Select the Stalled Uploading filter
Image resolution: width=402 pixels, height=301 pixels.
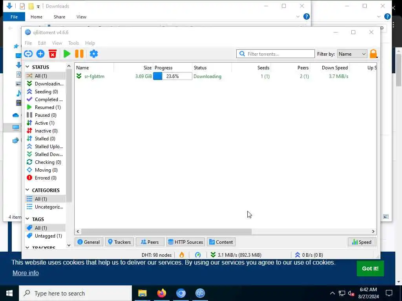click(46, 147)
